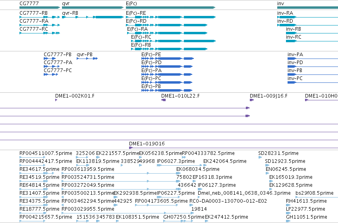338x223 pixels.
Task: Click EST RP004442417.5prime
Action: [x=32, y=165]
